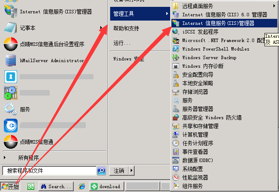Select 管理工具 menu item
Screen dimensions: 279x192
(140, 14)
